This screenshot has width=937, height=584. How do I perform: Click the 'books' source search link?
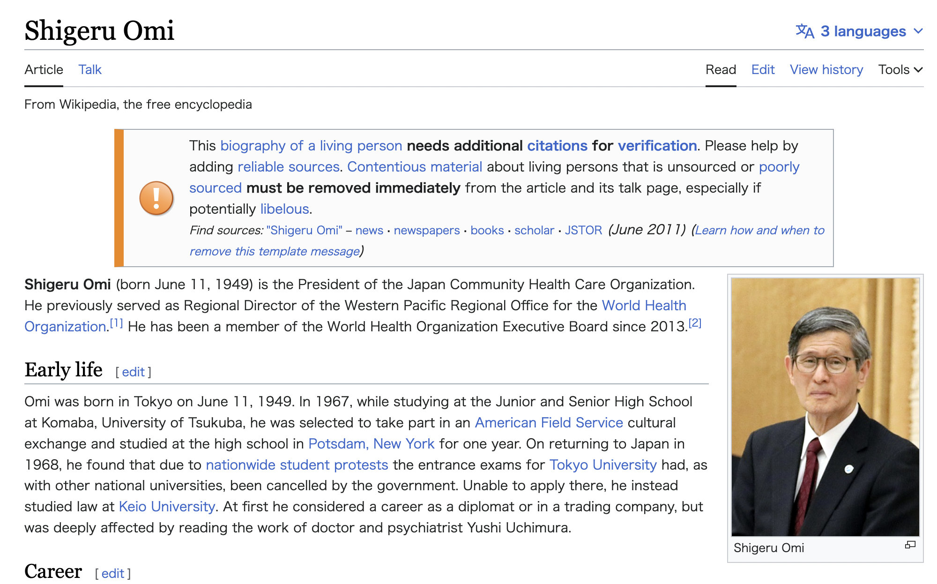[487, 230]
